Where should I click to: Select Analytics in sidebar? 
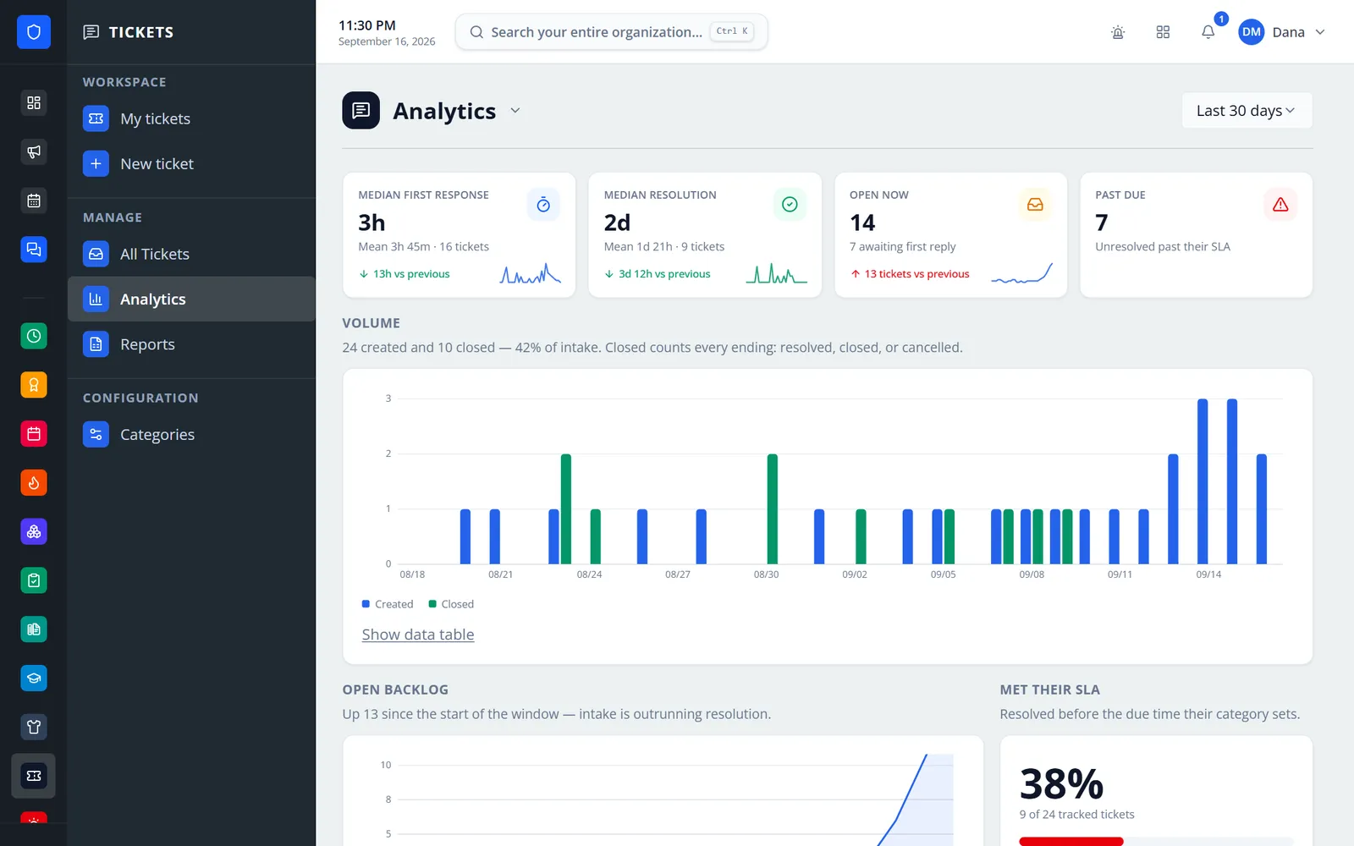point(191,299)
